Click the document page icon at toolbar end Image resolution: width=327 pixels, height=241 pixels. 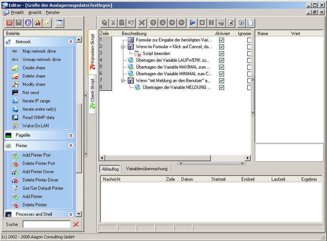pyautogui.click(x=250, y=23)
